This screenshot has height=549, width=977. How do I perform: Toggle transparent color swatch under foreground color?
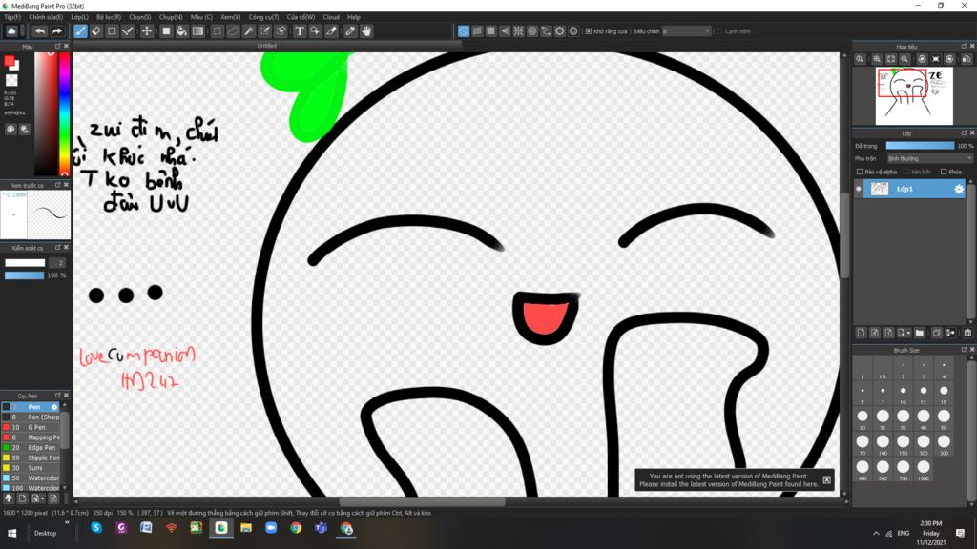[11, 80]
